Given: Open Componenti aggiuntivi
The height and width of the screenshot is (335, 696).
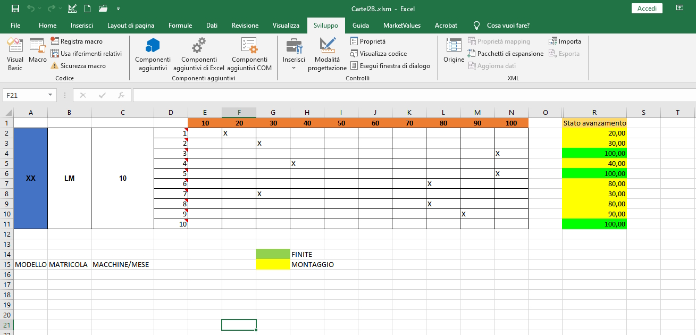Looking at the screenshot, I should 153,54.
